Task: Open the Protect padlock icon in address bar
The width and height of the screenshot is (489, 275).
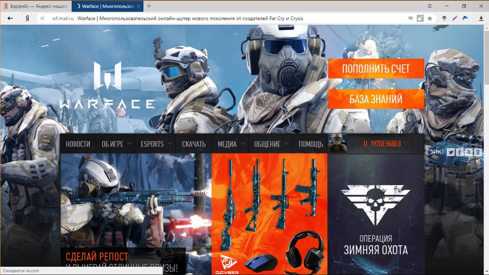Action: click(x=420, y=18)
